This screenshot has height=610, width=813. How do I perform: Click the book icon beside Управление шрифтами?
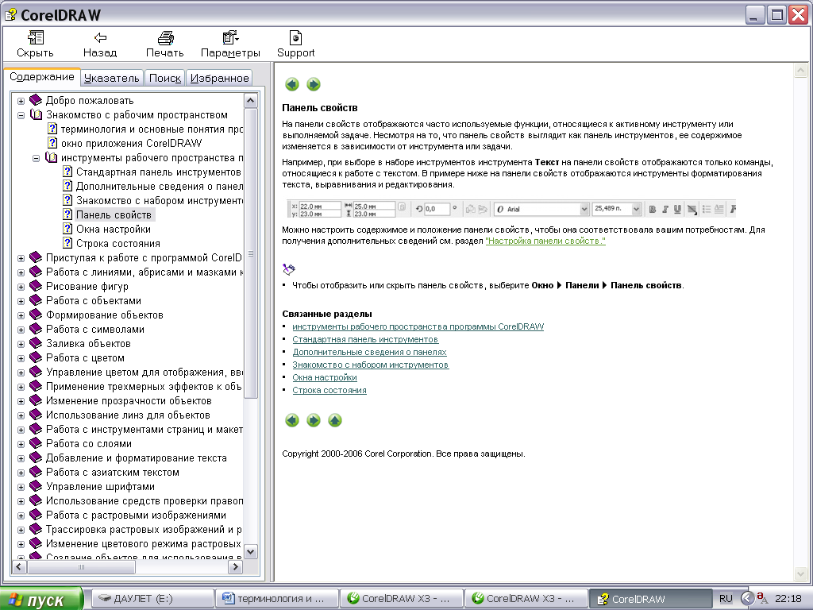(x=36, y=487)
